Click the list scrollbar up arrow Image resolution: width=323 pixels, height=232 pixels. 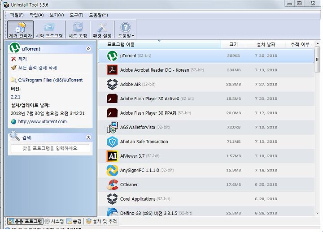[318, 43]
